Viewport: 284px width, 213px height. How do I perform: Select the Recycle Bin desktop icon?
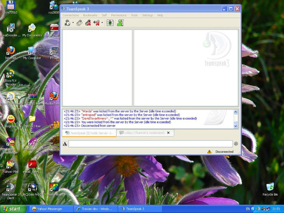click(270, 189)
